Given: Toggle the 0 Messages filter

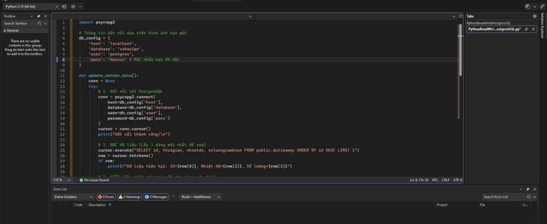Looking at the screenshot, I should pos(155,197).
